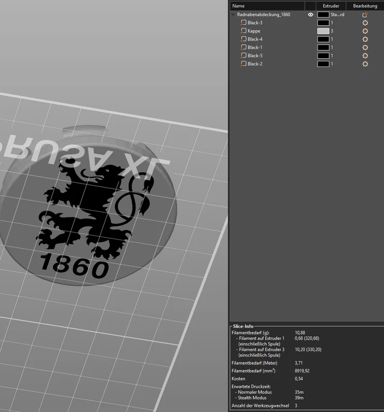This screenshot has height=412, width=384.
Task: Click the Slice-Info group title
Action: coord(243,327)
